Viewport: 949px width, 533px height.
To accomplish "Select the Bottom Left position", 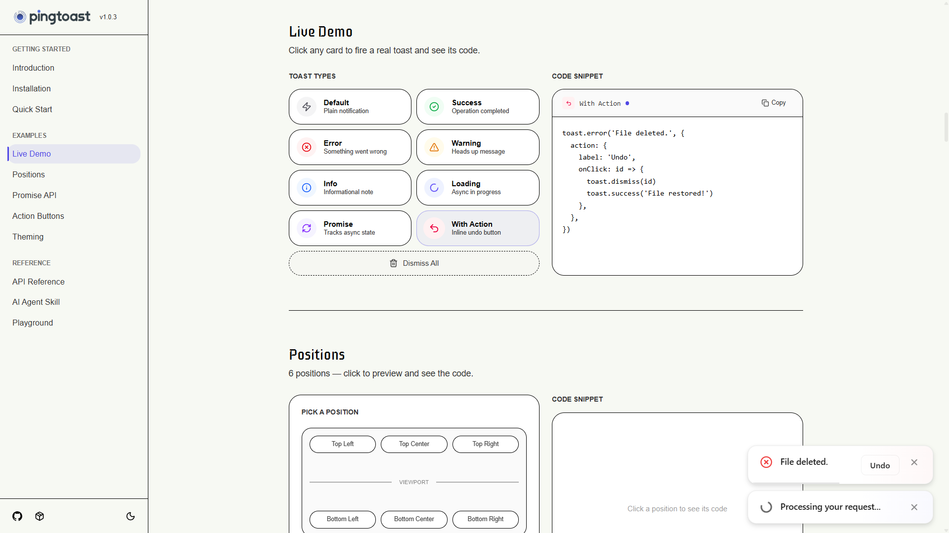I will click(343, 519).
